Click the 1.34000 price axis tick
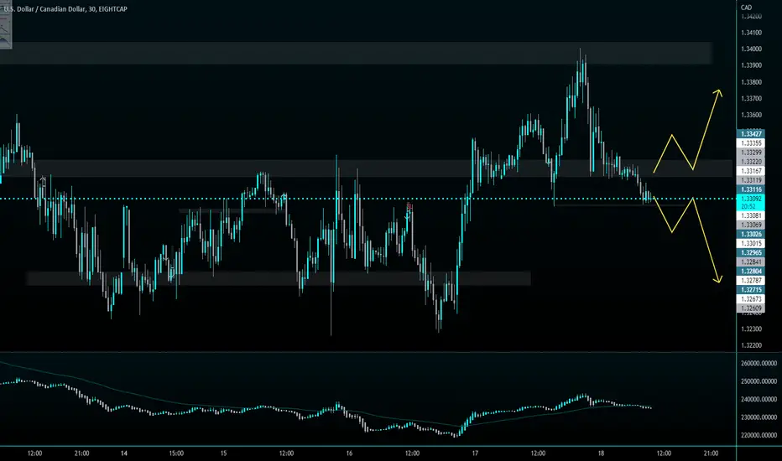The height and width of the screenshot is (461, 782). pos(751,49)
